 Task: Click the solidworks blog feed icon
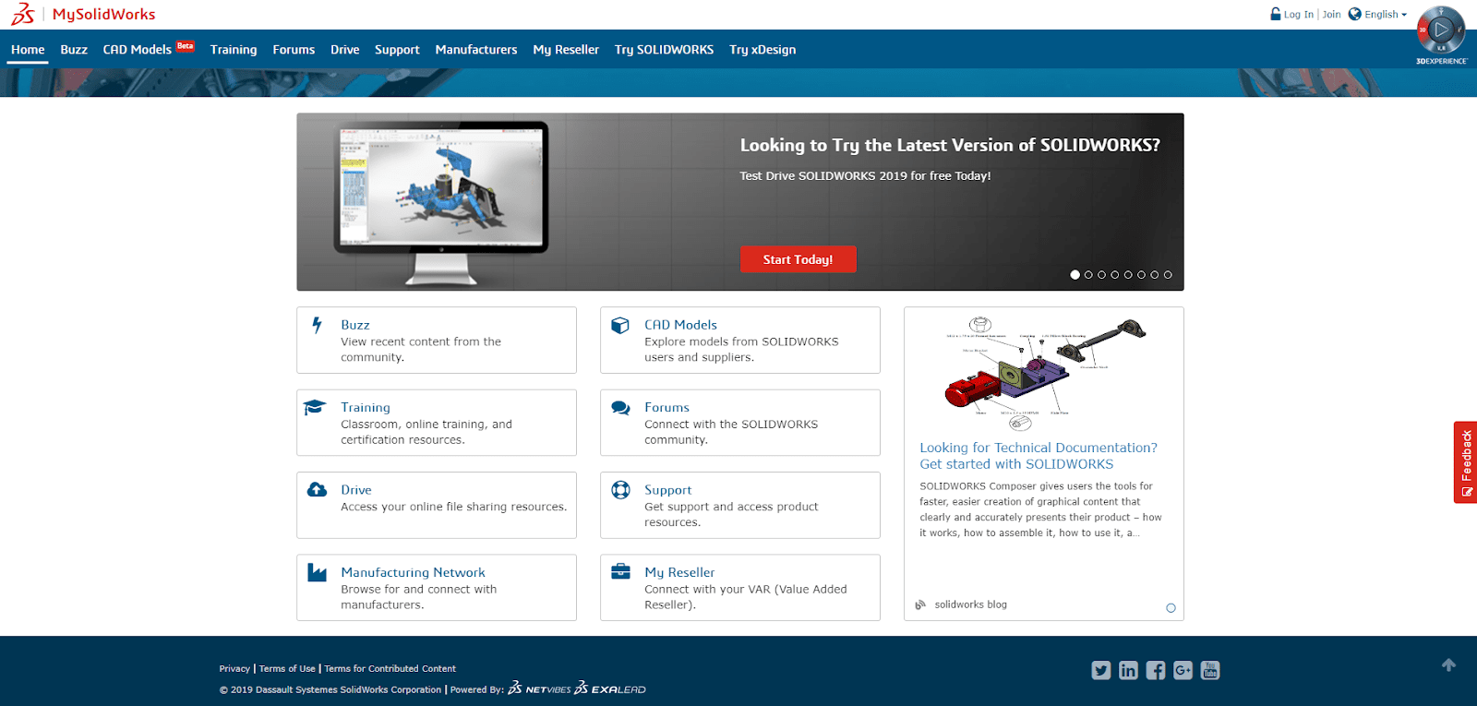tap(919, 604)
